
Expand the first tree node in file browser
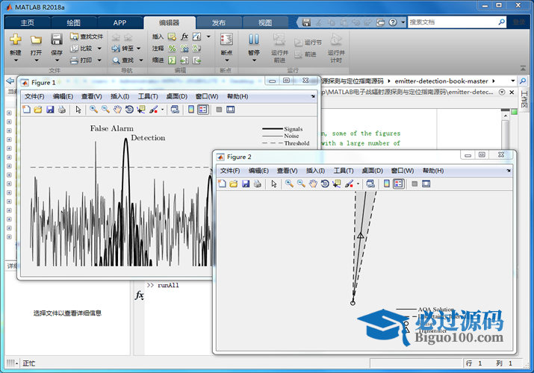click(9, 113)
